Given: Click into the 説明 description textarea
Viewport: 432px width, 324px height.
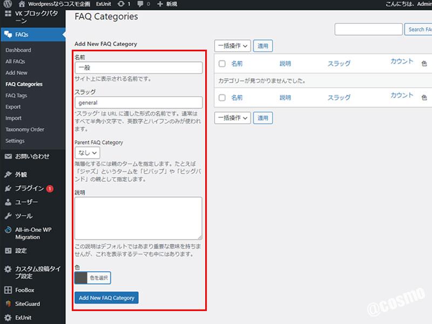Looking at the screenshot, I should click(138, 218).
